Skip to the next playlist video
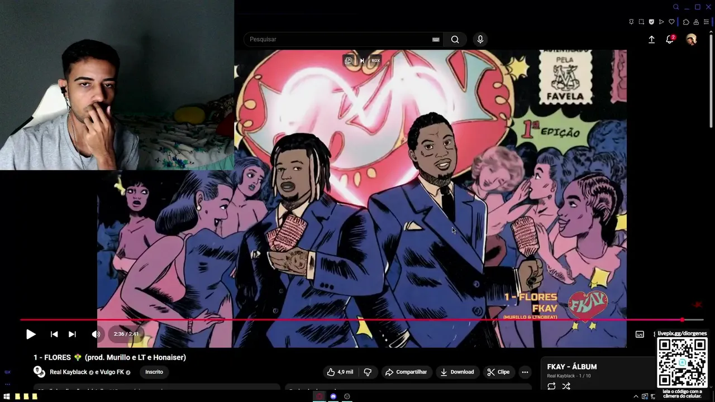The image size is (715, 402). click(x=72, y=334)
